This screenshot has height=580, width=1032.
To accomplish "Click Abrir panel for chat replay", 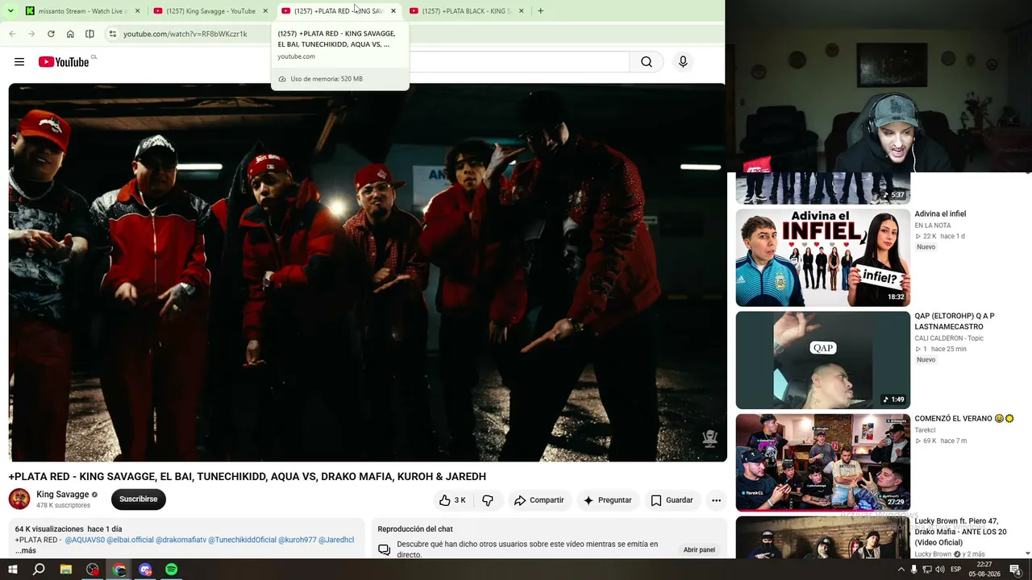I will click(x=699, y=549).
